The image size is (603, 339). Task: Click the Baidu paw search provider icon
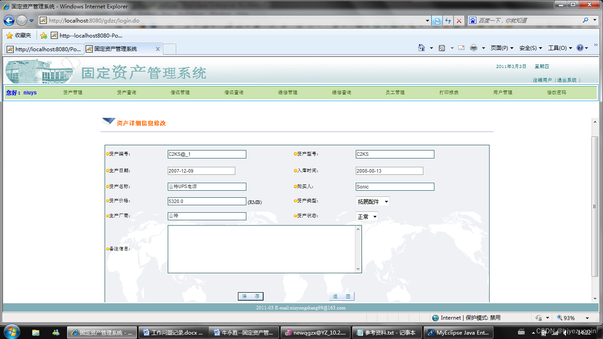point(473,20)
